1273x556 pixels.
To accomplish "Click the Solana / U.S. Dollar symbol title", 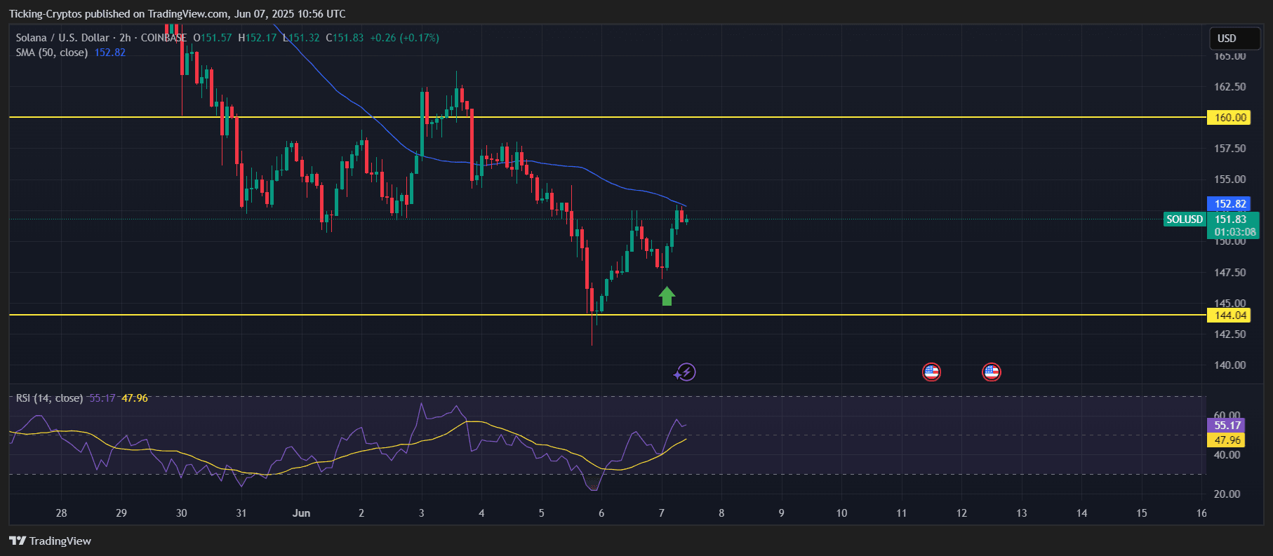I will (62, 38).
